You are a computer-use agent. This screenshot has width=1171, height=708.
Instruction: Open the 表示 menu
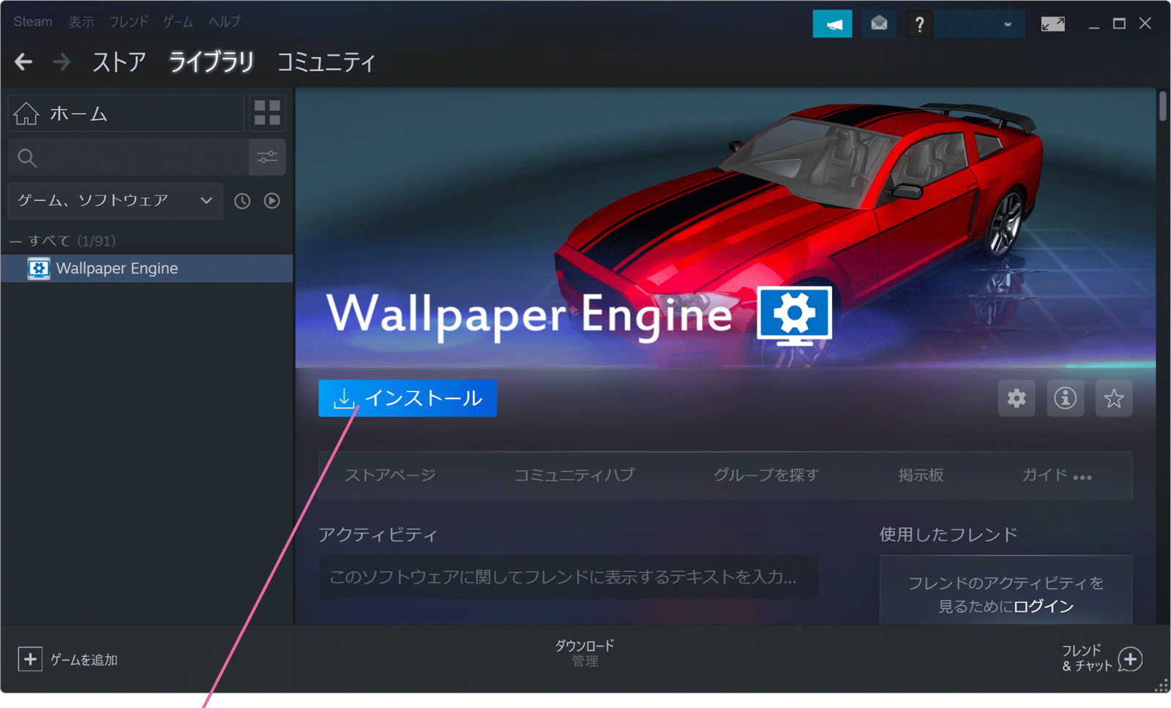tap(81, 22)
